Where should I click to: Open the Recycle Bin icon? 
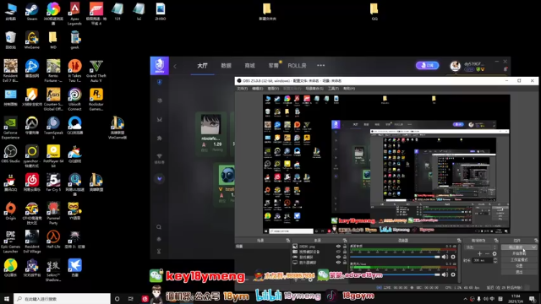[10, 40]
